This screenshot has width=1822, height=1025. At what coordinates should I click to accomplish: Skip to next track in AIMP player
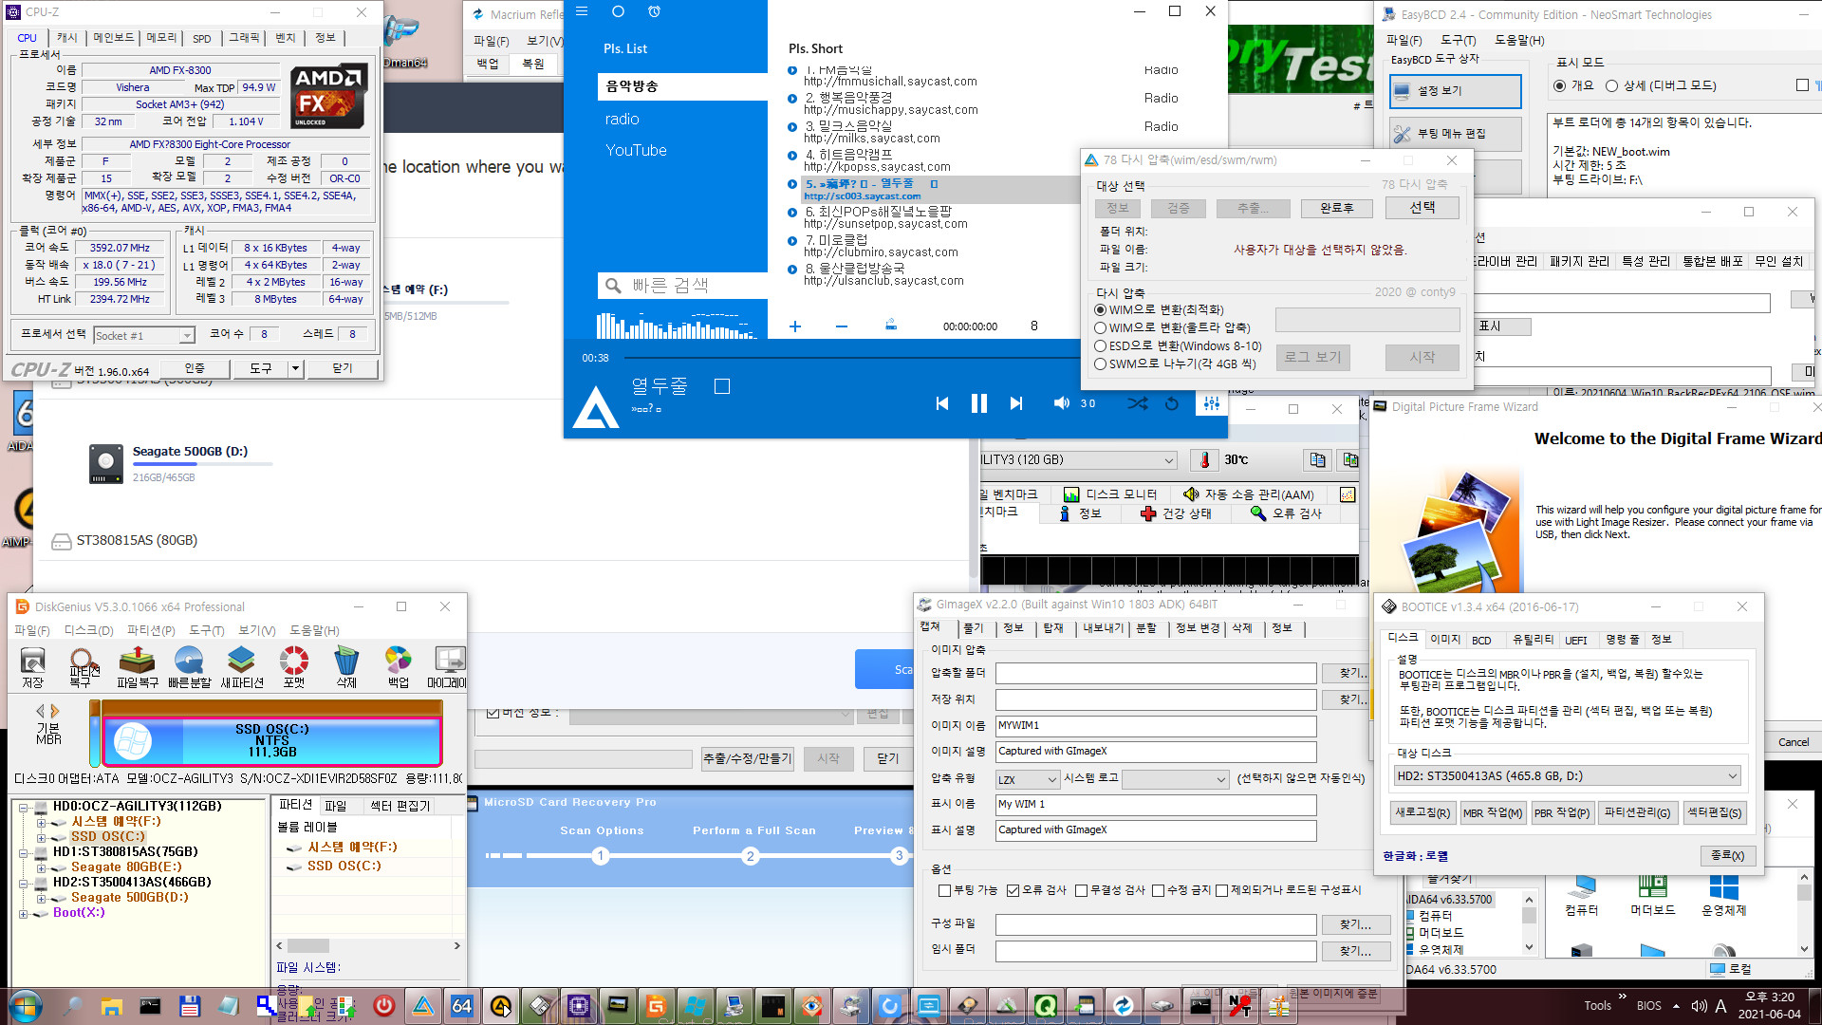[1016, 403]
